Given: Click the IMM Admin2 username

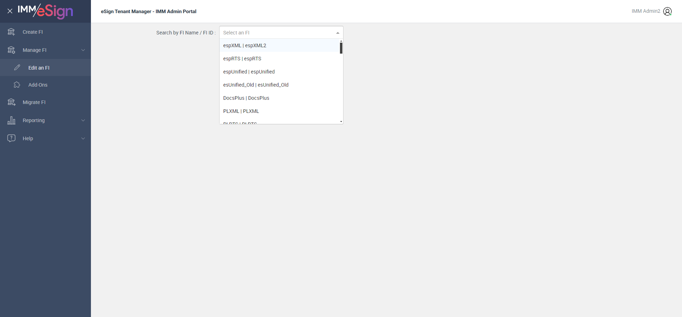Looking at the screenshot, I should [646, 11].
